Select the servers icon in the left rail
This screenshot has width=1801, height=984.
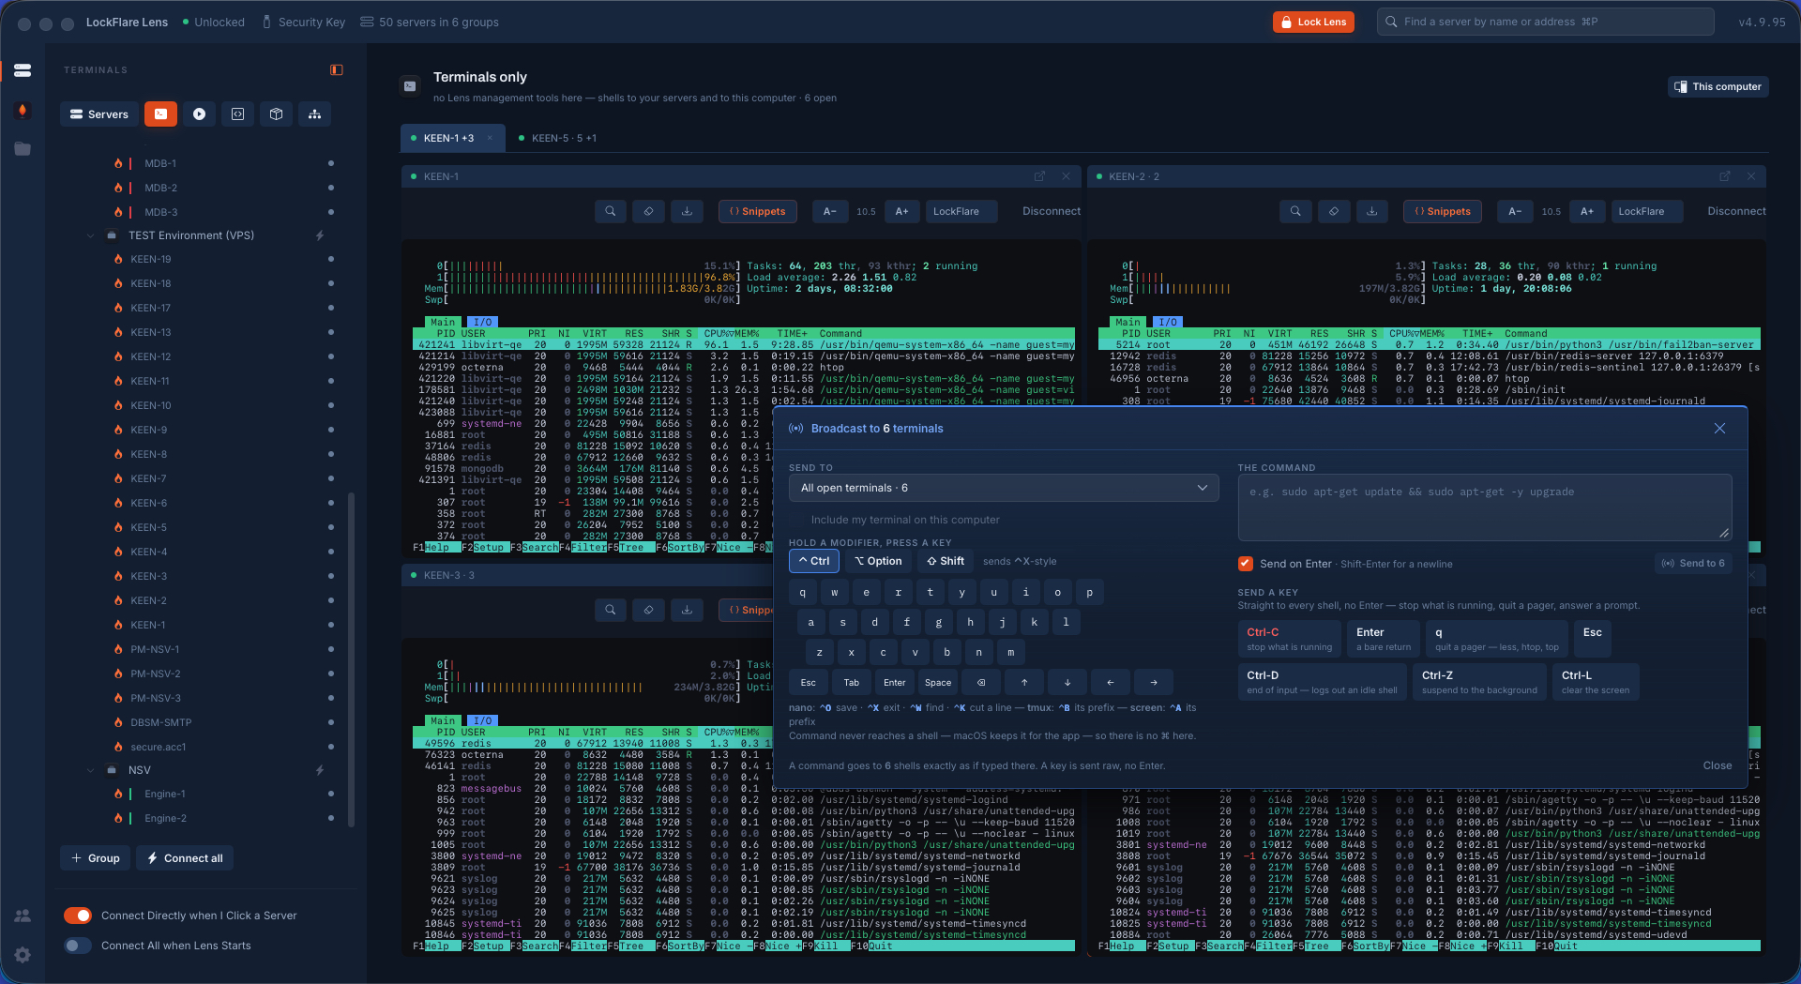click(23, 70)
